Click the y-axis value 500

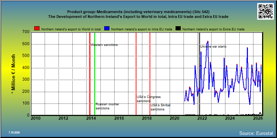pos(26,56)
